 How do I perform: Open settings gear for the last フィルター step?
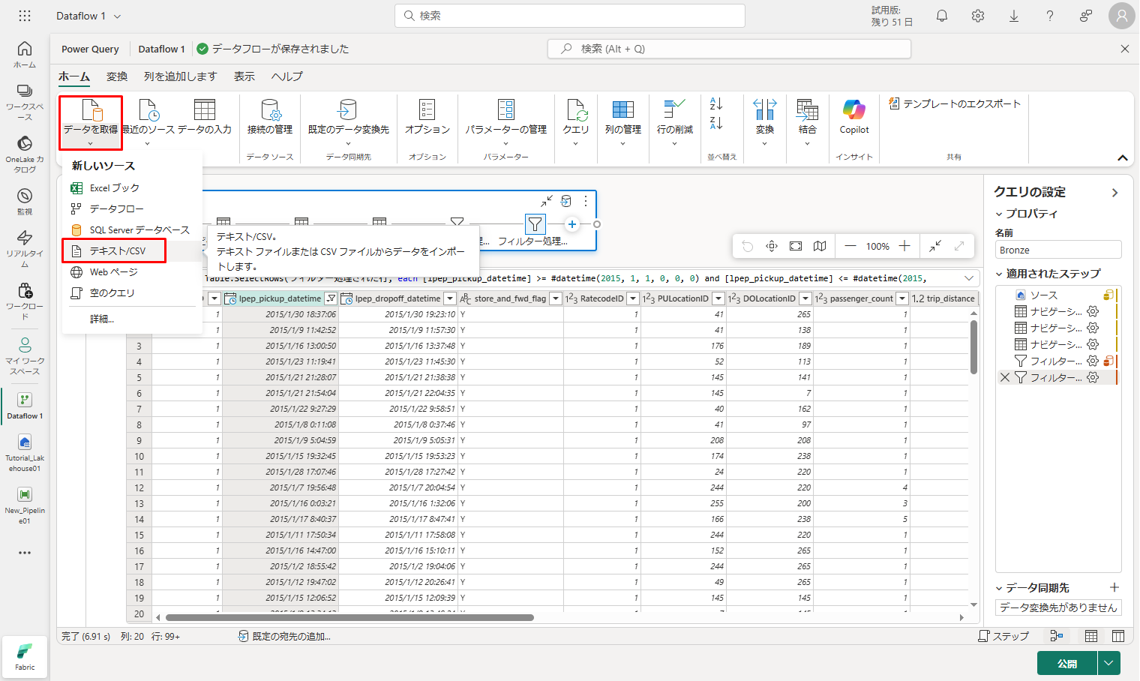(x=1093, y=377)
